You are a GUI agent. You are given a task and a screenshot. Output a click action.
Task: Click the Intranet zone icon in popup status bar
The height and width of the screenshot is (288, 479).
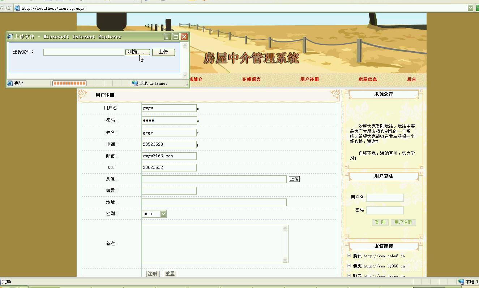tap(135, 83)
